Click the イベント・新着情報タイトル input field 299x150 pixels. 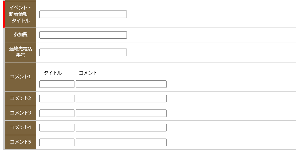tap(83, 14)
